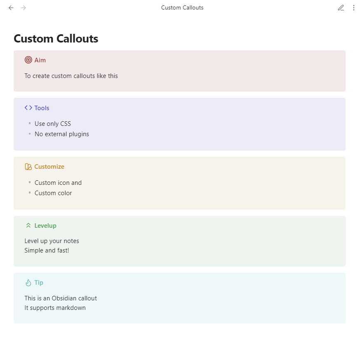Click the flame icon in the Tip callout
This screenshot has height=340, width=358.
pos(28,283)
